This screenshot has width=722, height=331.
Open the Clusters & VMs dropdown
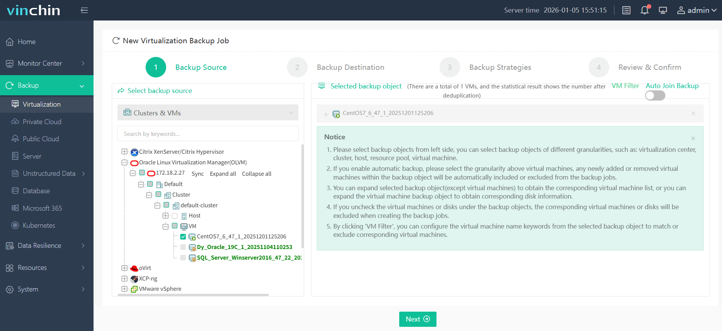tap(208, 113)
